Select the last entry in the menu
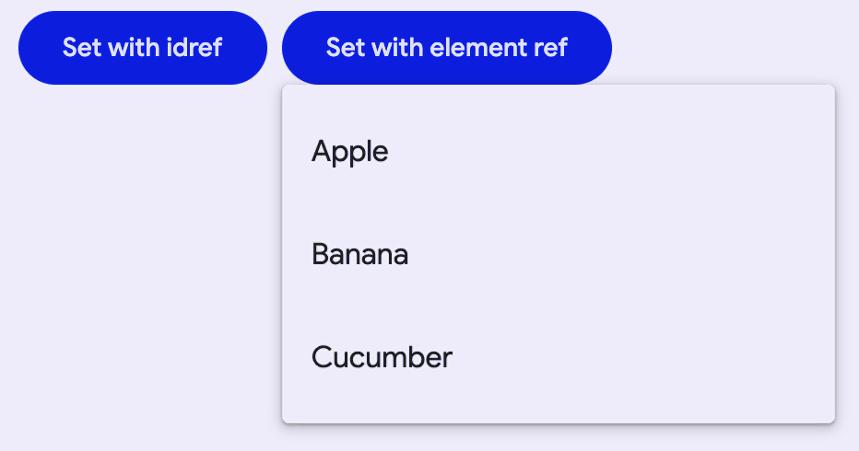The height and width of the screenshot is (451, 859). pos(382,357)
